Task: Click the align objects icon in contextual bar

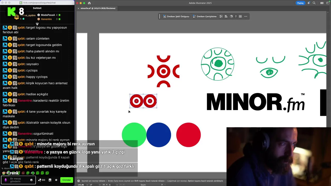Action: 226,16
